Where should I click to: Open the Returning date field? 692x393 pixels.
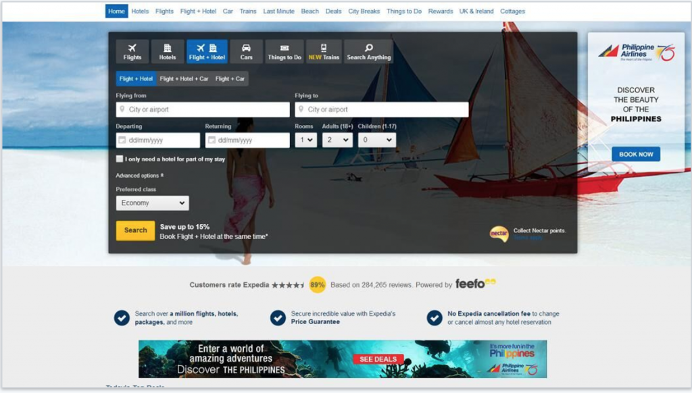click(247, 140)
